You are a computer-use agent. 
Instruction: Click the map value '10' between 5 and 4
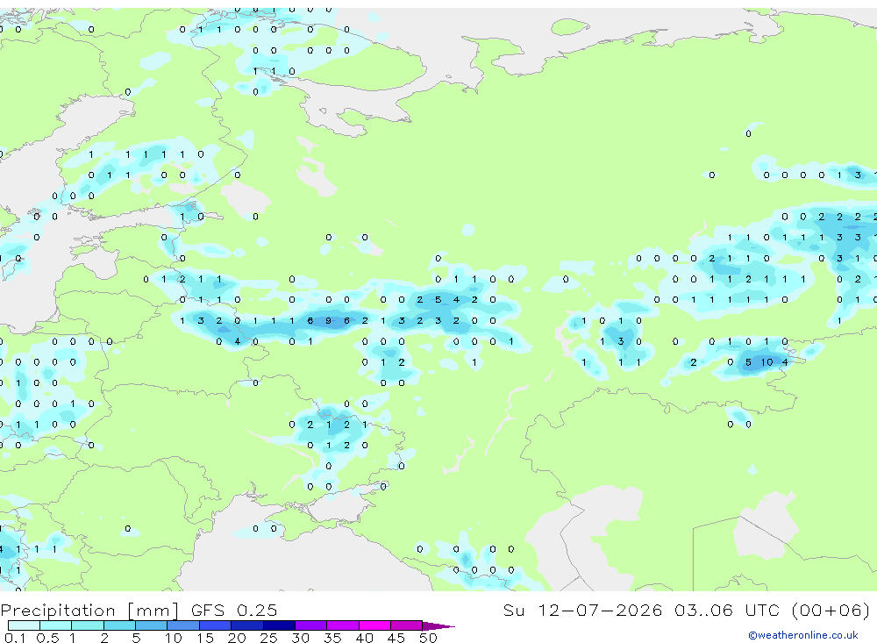[x=766, y=362]
